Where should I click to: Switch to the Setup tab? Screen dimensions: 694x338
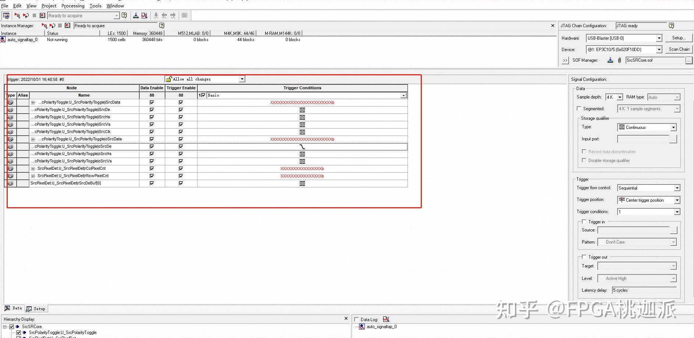point(36,309)
